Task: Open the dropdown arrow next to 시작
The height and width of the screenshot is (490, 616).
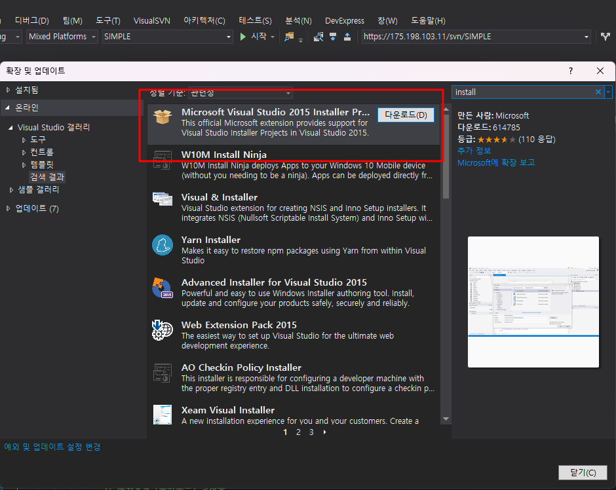Action: (272, 37)
